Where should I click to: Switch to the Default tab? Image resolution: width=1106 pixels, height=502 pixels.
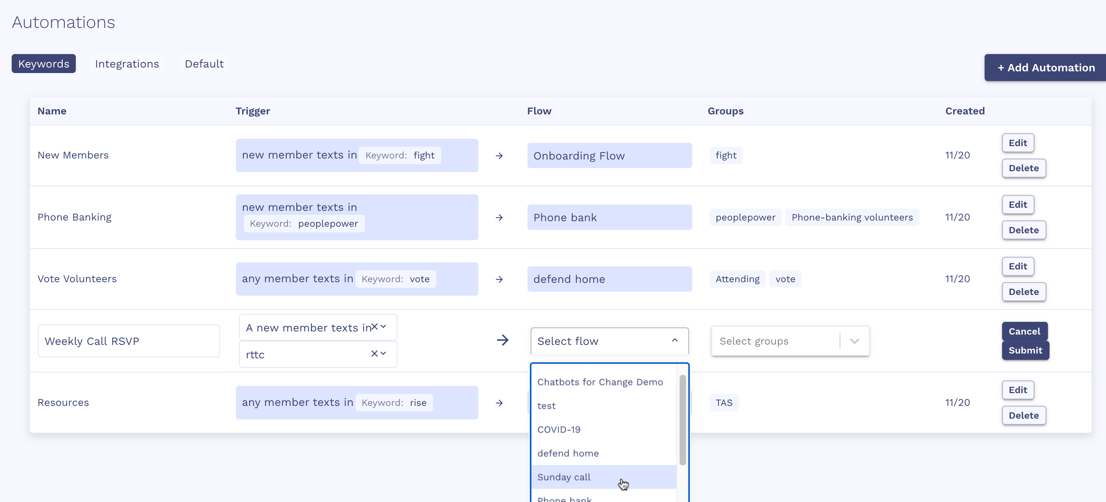pyautogui.click(x=204, y=63)
